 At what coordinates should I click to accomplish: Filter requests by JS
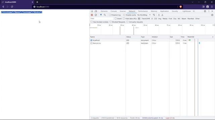tap(152, 19)
